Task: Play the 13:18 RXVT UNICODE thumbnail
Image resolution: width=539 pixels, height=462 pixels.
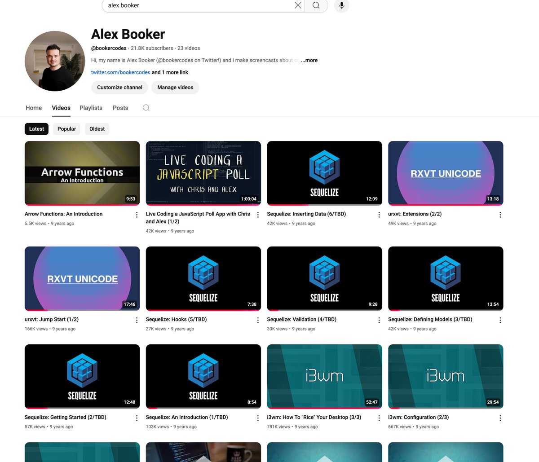Action: (446, 173)
